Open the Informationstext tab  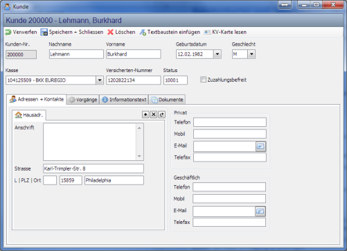click(124, 100)
